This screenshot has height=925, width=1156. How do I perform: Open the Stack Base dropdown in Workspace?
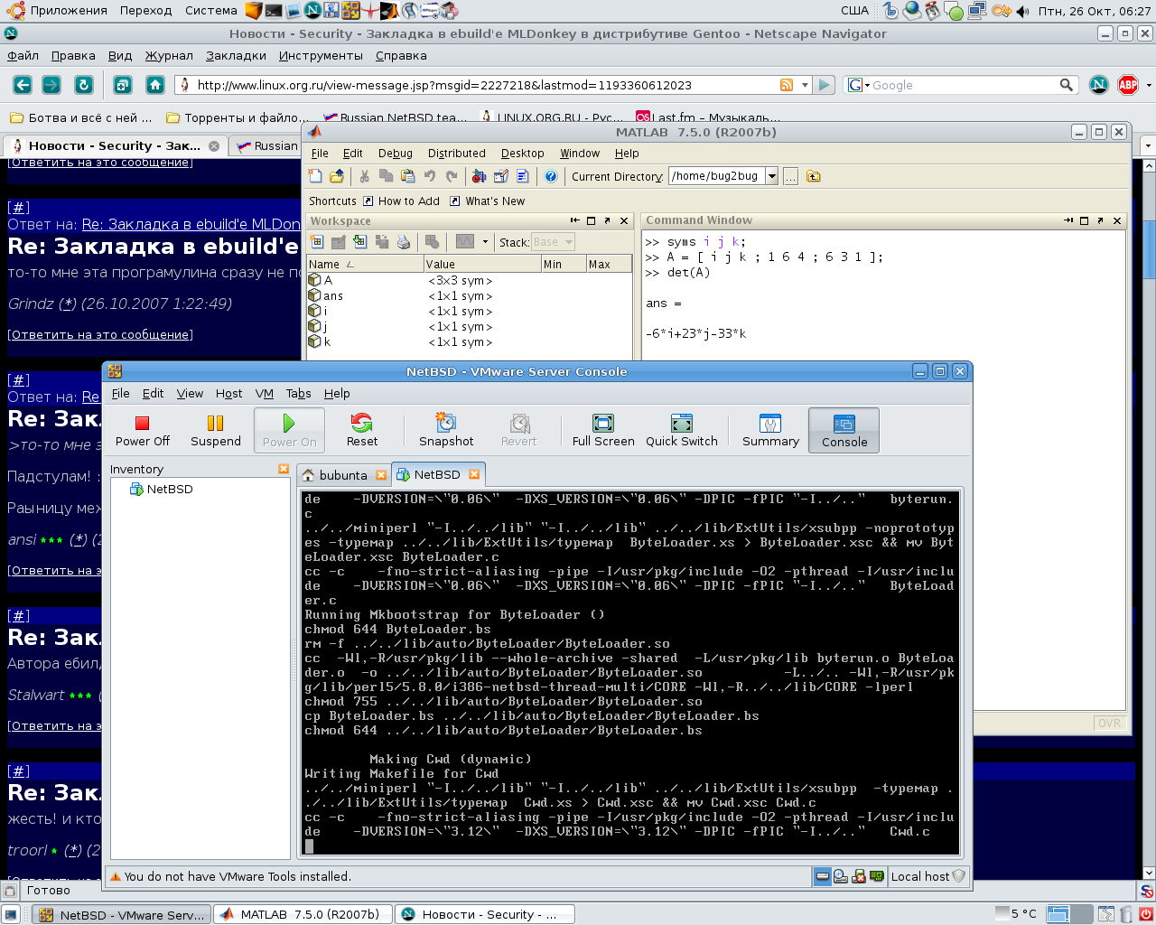click(569, 242)
